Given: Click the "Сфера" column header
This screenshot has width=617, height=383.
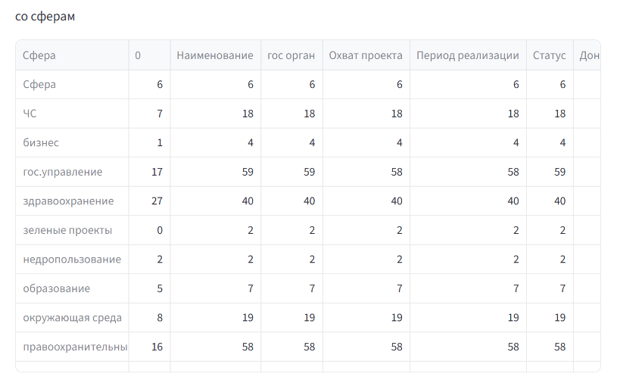Looking at the screenshot, I should pos(39,55).
